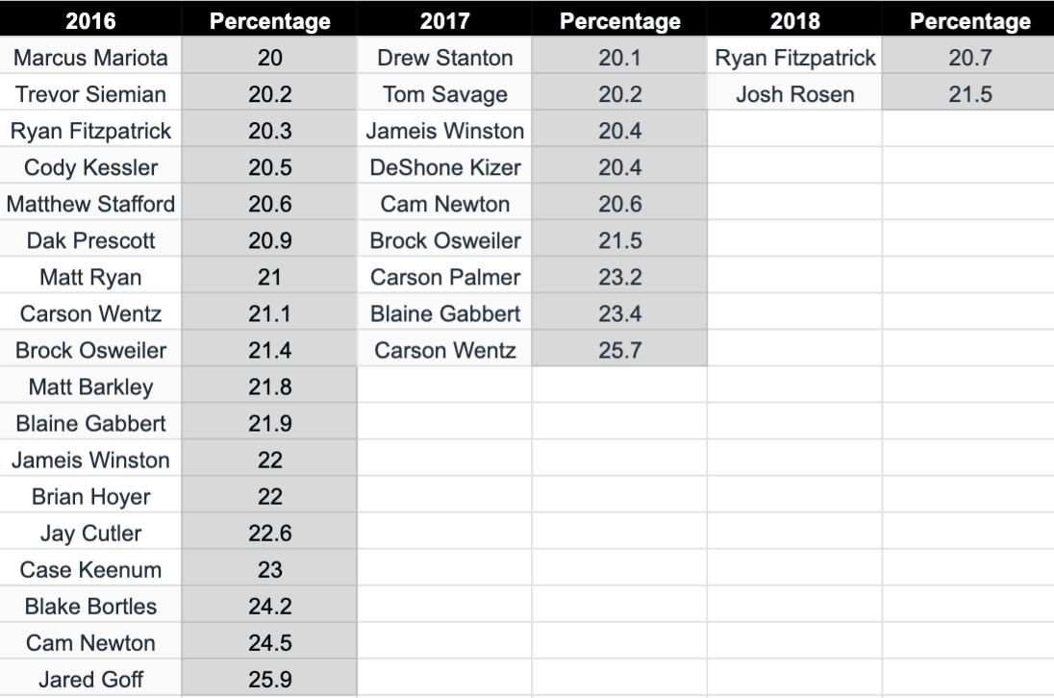The image size is (1054, 698).
Task: Click the Josh Rosen cell
Action: tap(794, 94)
